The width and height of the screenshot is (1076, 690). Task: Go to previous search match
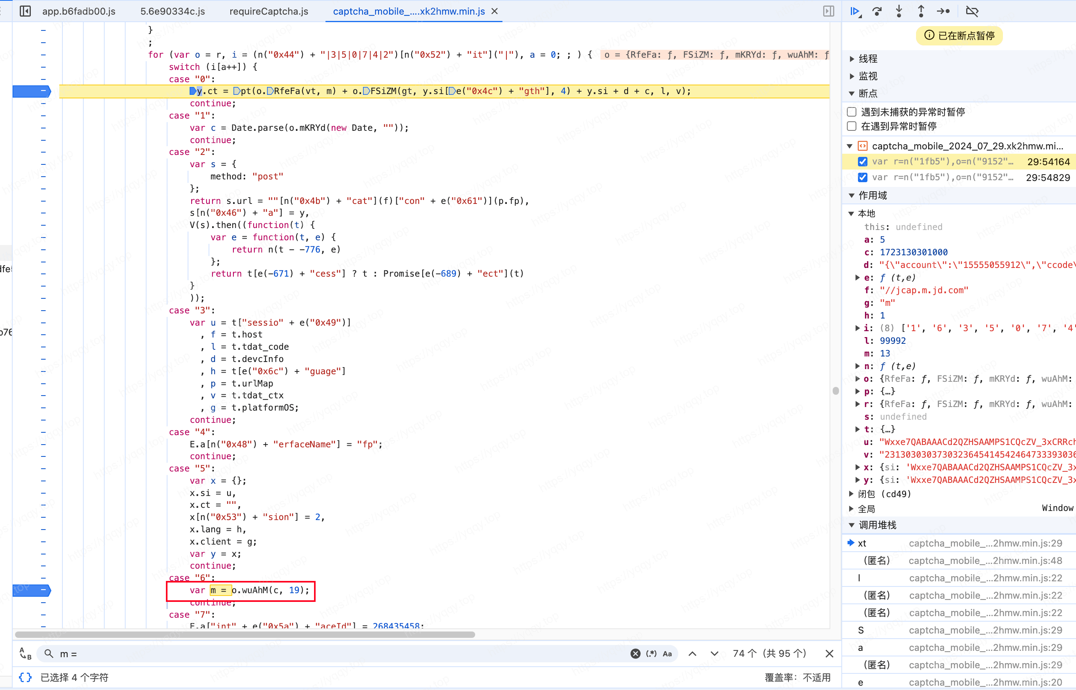(692, 654)
